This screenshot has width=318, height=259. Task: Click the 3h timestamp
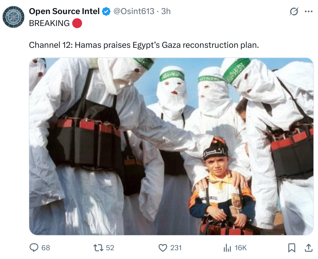point(166,11)
